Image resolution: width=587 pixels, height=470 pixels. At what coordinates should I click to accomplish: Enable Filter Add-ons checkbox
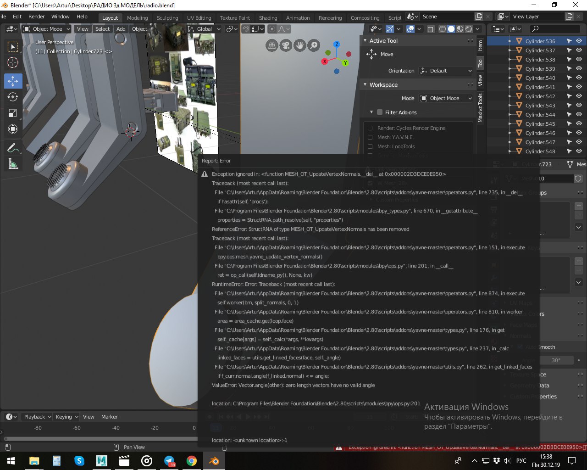tap(380, 112)
